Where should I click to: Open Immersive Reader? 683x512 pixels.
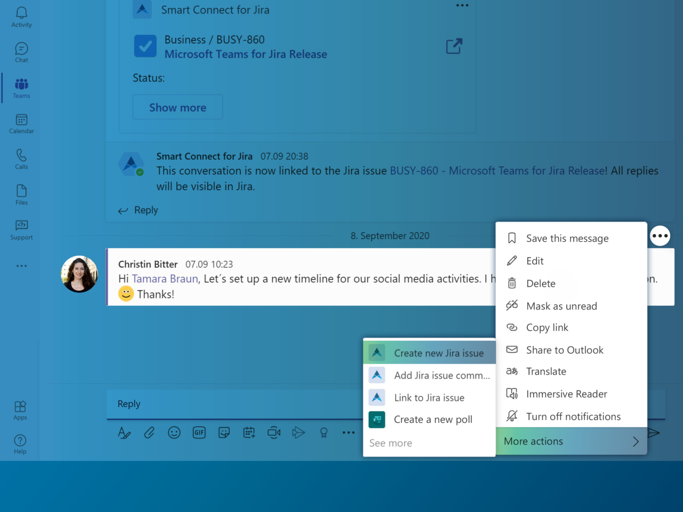(571, 394)
